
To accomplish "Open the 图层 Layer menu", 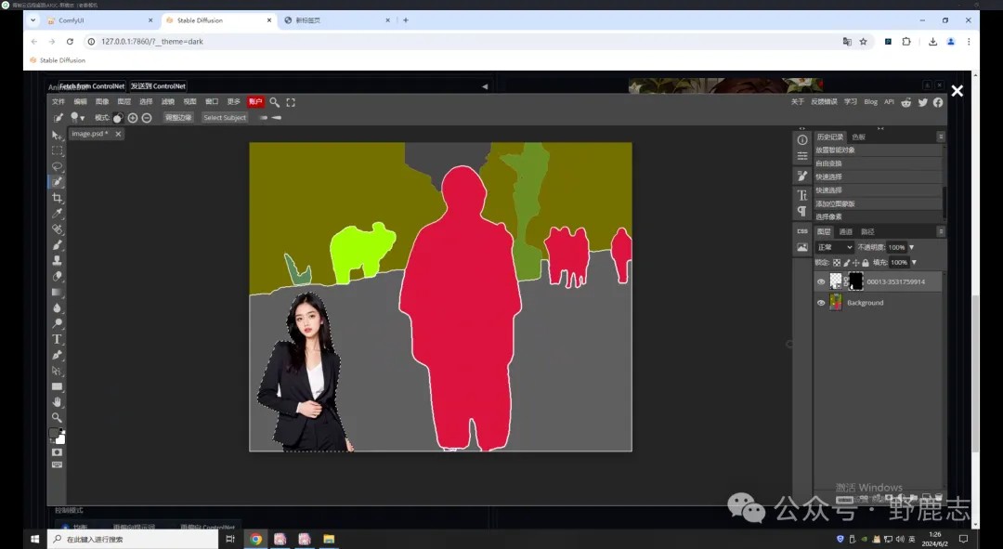I will pos(124,102).
